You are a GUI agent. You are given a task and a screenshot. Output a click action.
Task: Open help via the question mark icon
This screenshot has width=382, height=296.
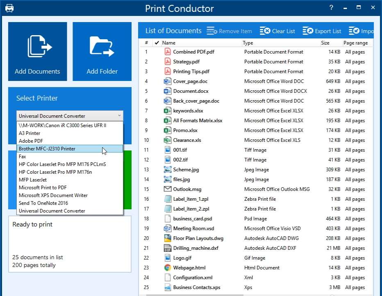point(331,7)
